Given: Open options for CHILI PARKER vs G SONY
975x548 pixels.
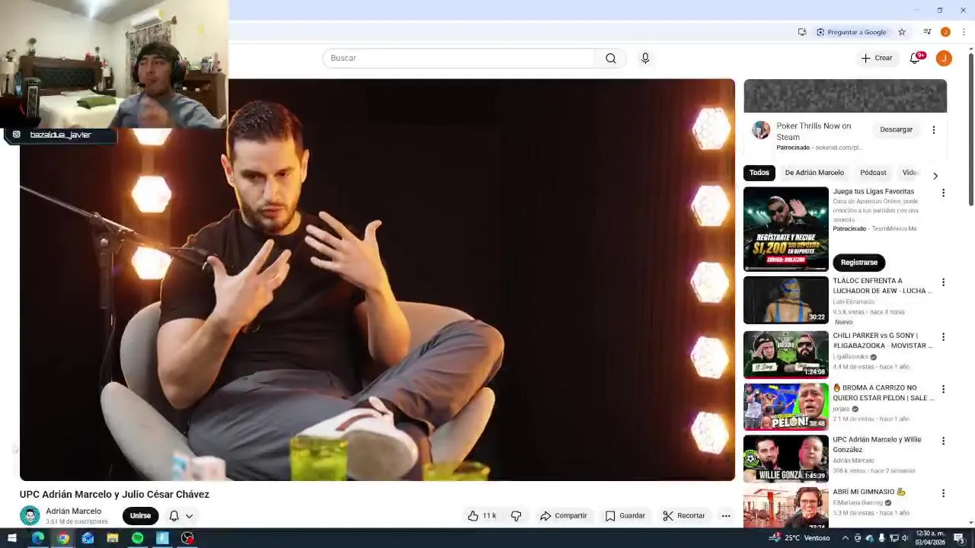Looking at the screenshot, I should tap(943, 337).
